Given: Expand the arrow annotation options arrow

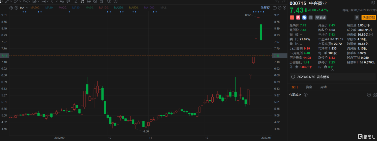Looking at the screenshot, I should click(57, 1).
